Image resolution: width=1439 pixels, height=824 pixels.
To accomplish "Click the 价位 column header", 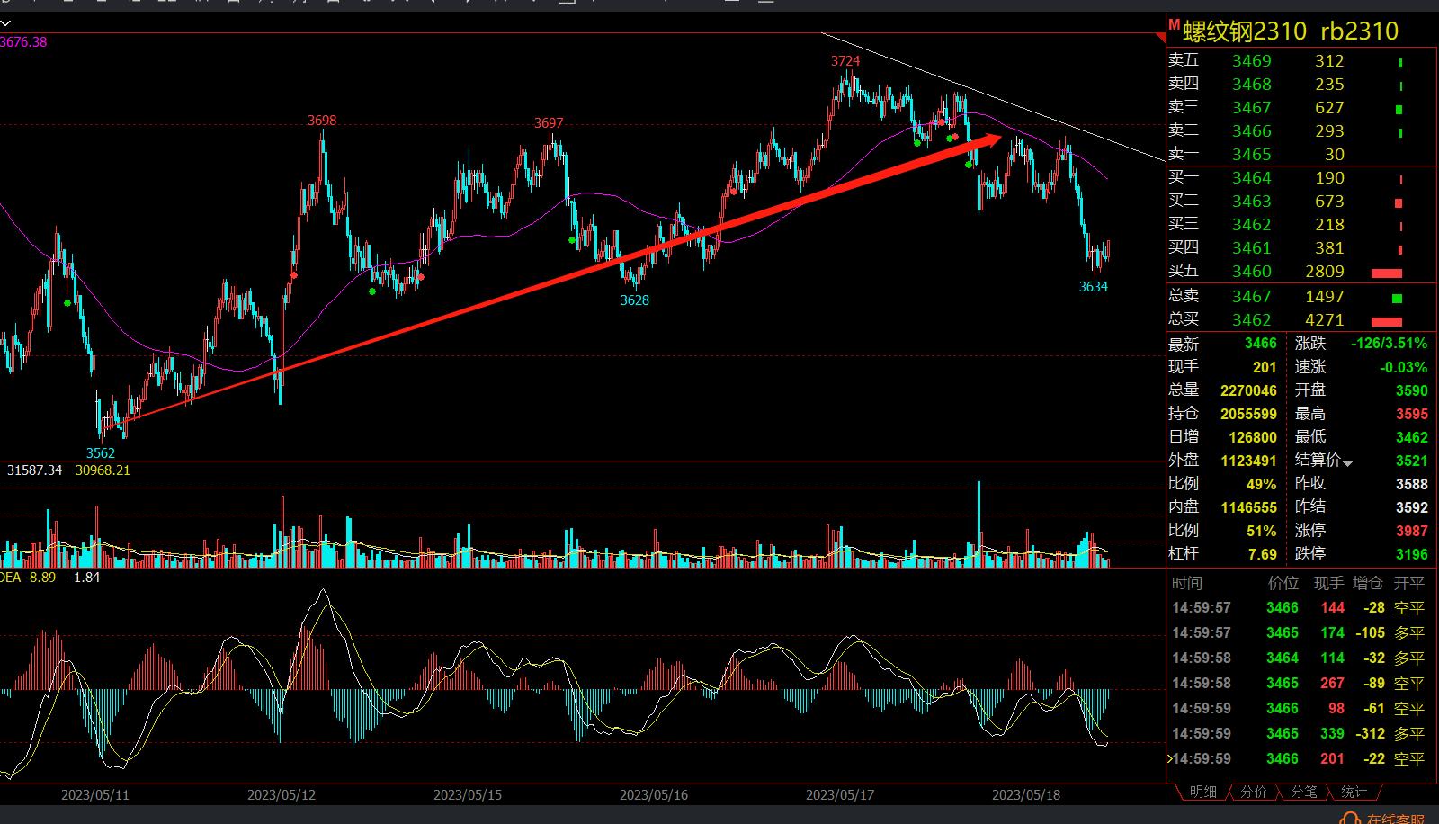I will 1283,583.
